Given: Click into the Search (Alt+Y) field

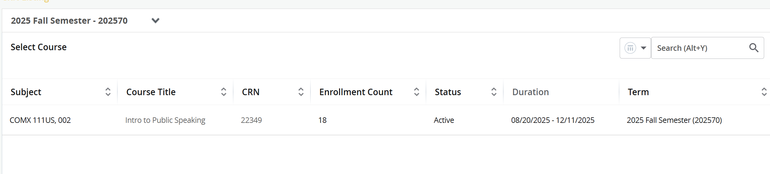Looking at the screenshot, I should tap(699, 48).
